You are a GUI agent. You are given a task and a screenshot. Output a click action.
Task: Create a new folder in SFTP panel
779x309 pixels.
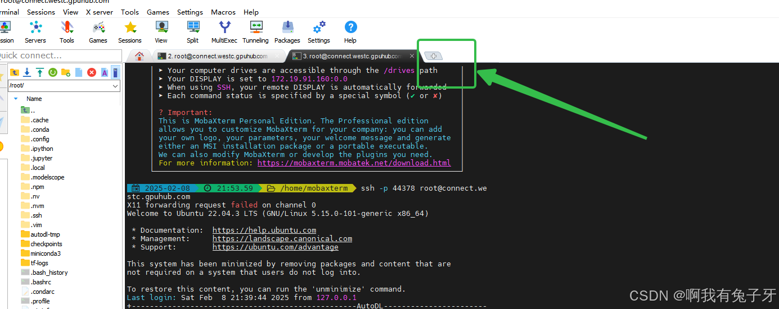66,72
